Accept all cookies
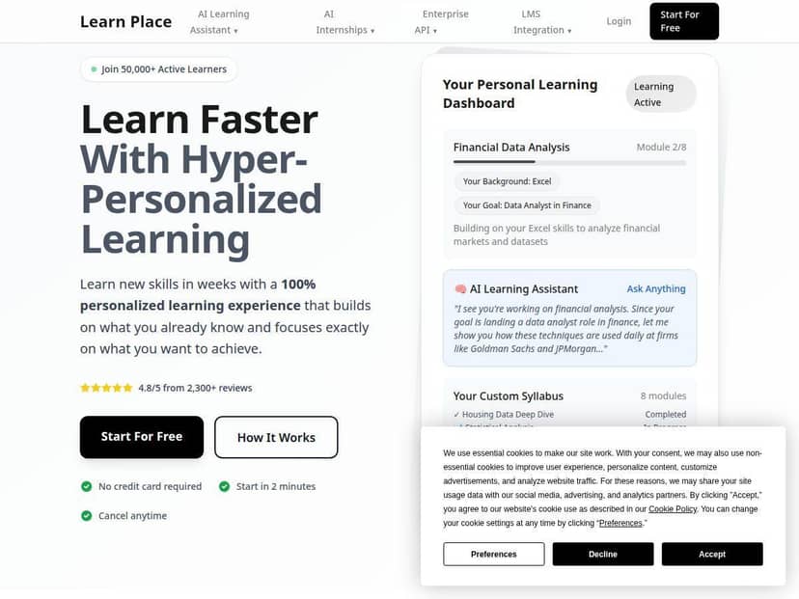Image resolution: width=799 pixels, height=599 pixels. (x=712, y=554)
